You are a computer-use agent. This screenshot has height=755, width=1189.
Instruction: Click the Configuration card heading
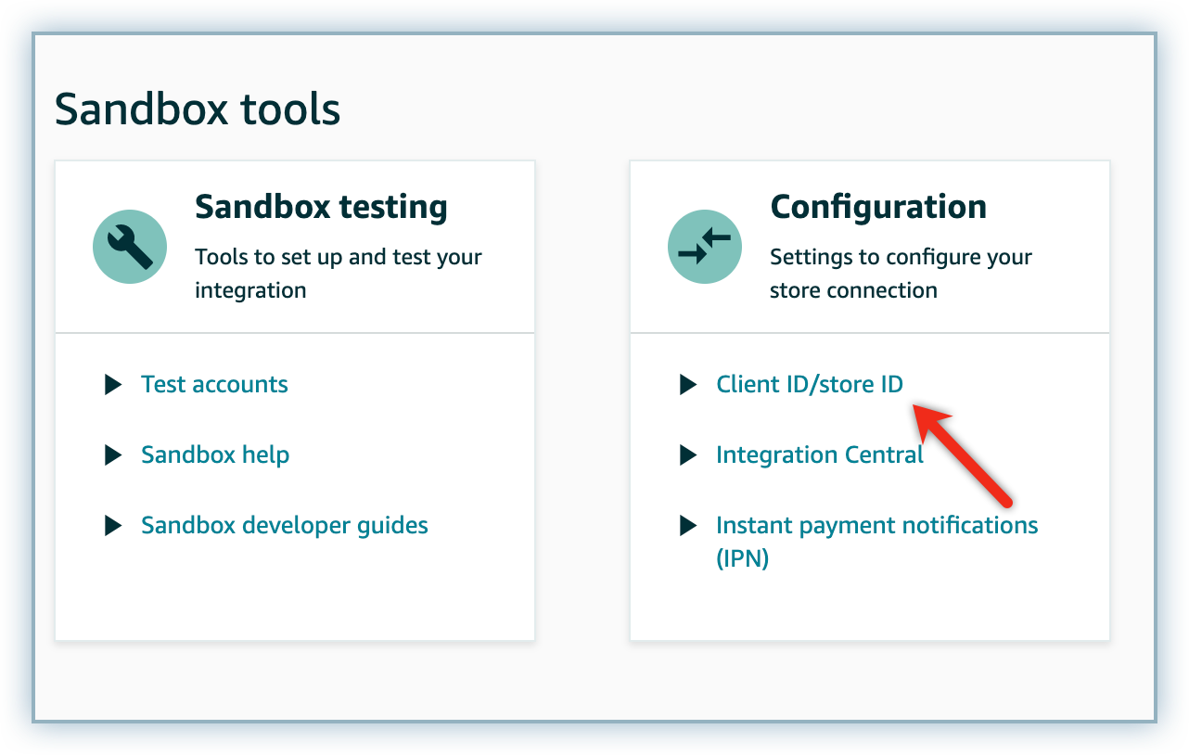click(x=878, y=207)
